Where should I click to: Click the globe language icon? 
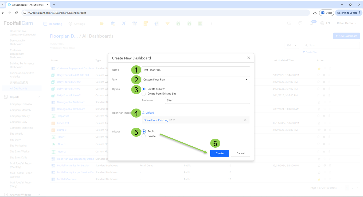(x=322, y=23)
